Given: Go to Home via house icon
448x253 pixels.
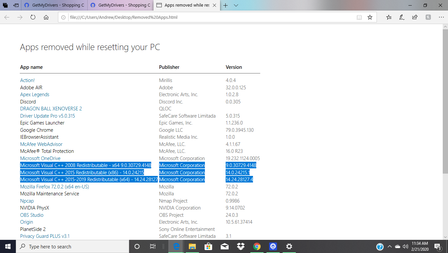Looking at the screenshot, I should coord(46,17).
